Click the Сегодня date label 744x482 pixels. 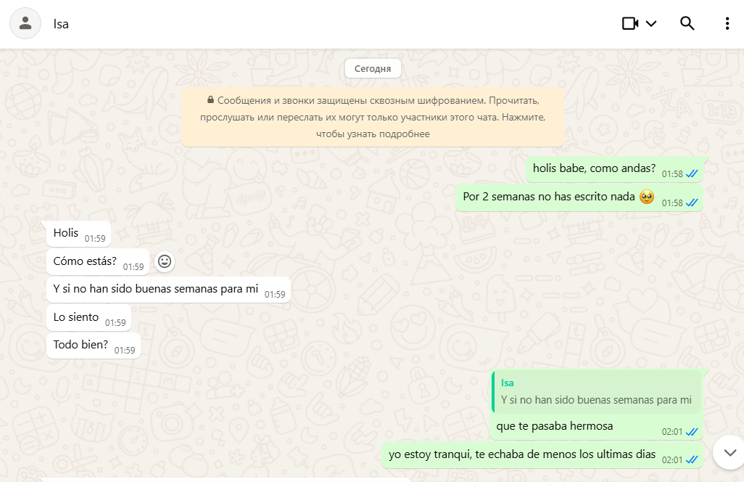(x=373, y=68)
